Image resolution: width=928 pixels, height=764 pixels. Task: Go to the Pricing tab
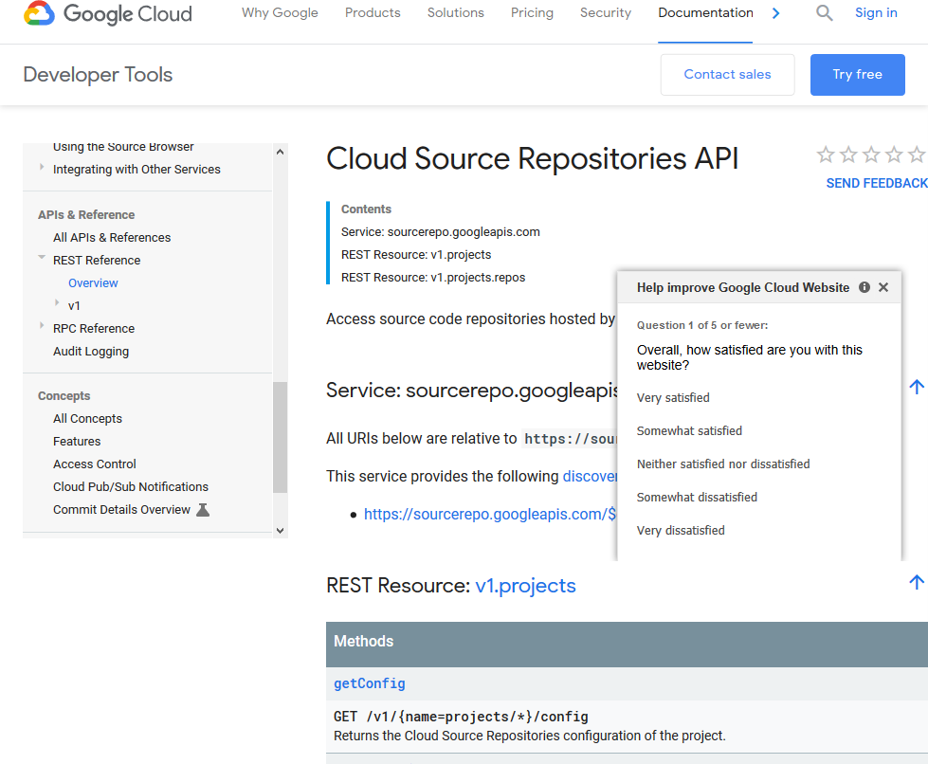pos(532,13)
